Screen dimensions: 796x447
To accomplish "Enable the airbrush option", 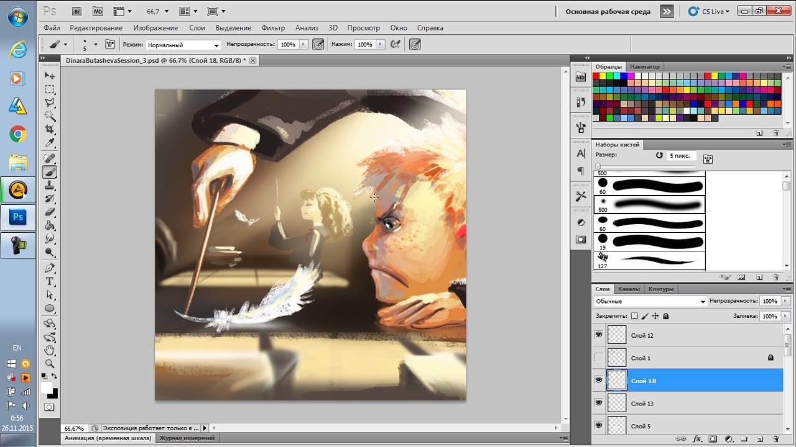I will coord(396,45).
